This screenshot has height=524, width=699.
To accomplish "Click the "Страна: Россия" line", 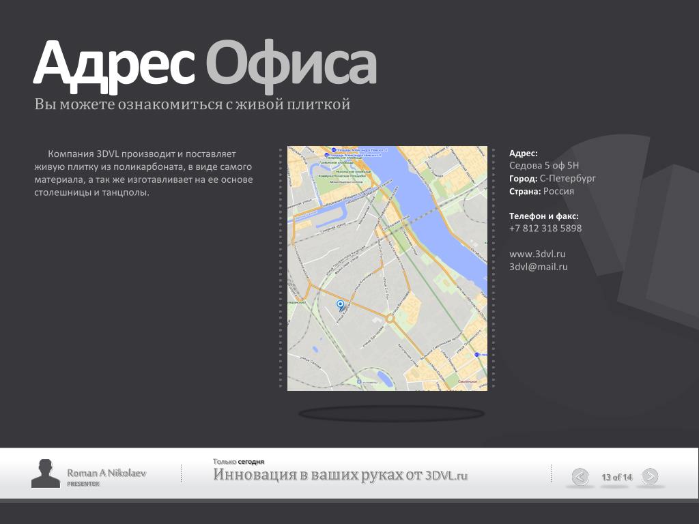I will (541, 191).
